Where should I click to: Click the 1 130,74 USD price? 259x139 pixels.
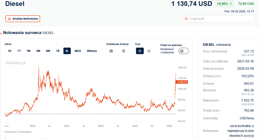click(x=192, y=4)
